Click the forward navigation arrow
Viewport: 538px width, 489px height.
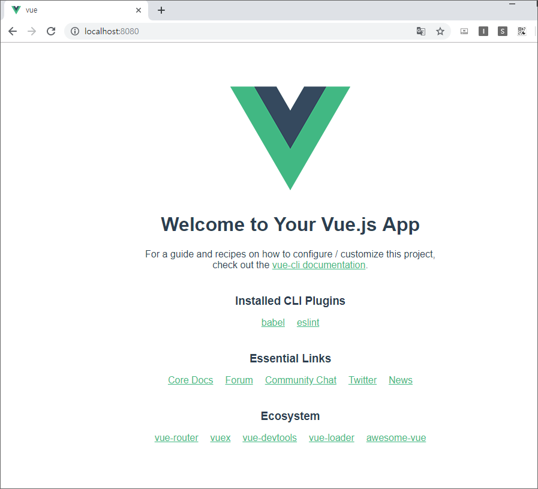tap(32, 31)
